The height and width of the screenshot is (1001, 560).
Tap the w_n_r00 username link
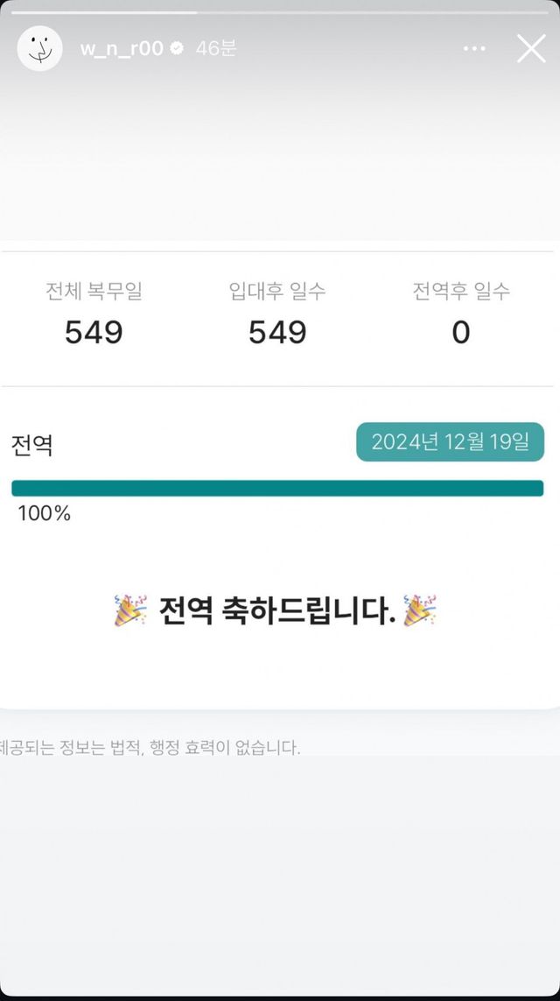tap(122, 49)
